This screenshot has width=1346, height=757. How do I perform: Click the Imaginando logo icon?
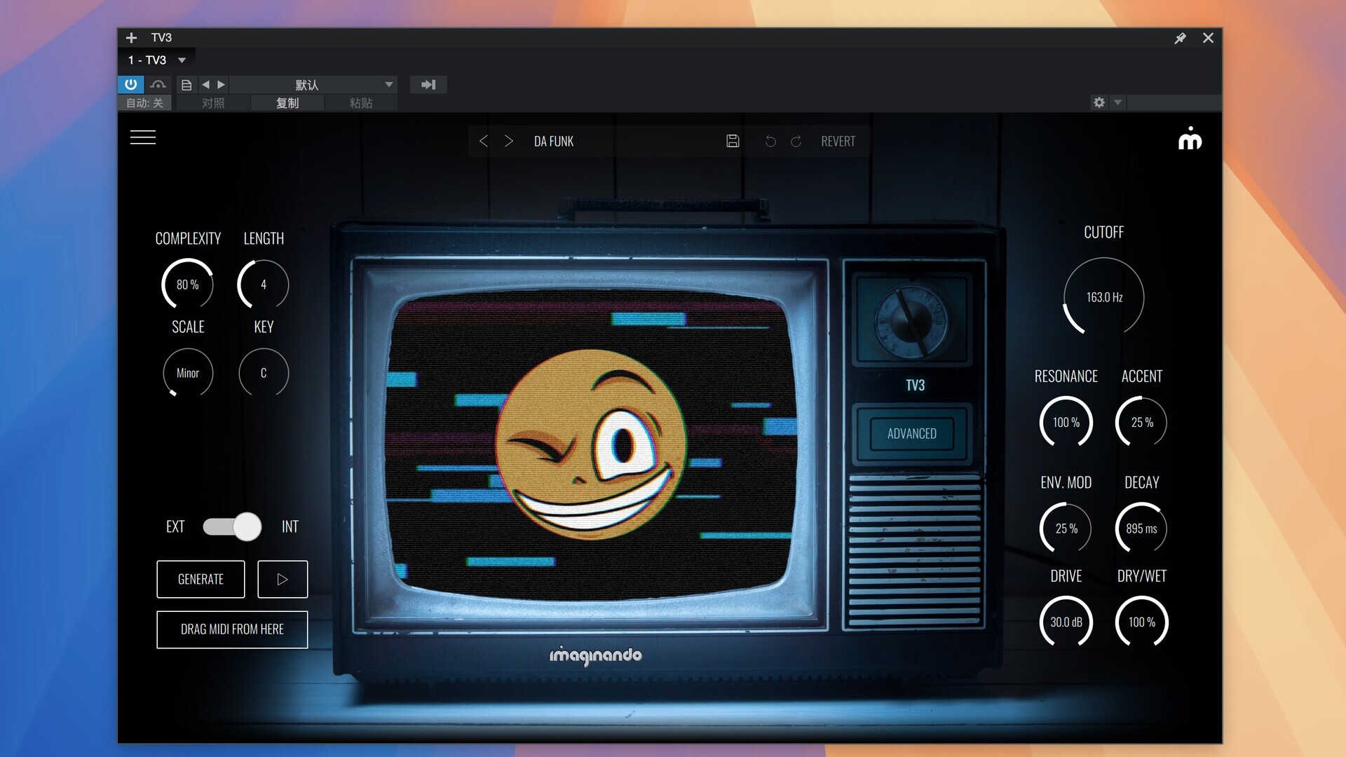[x=1190, y=138]
